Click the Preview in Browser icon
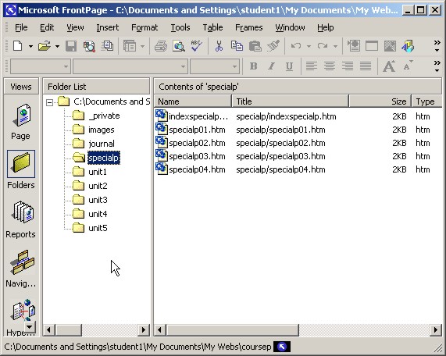 pos(179,46)
